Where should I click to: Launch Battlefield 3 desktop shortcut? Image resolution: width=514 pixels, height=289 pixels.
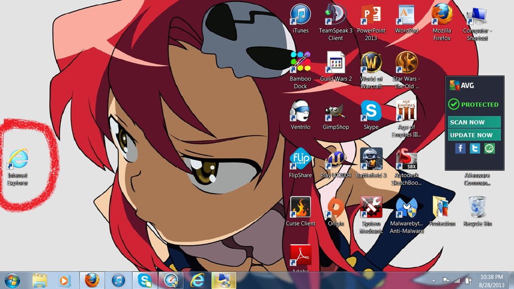click(x=371, y=163)
